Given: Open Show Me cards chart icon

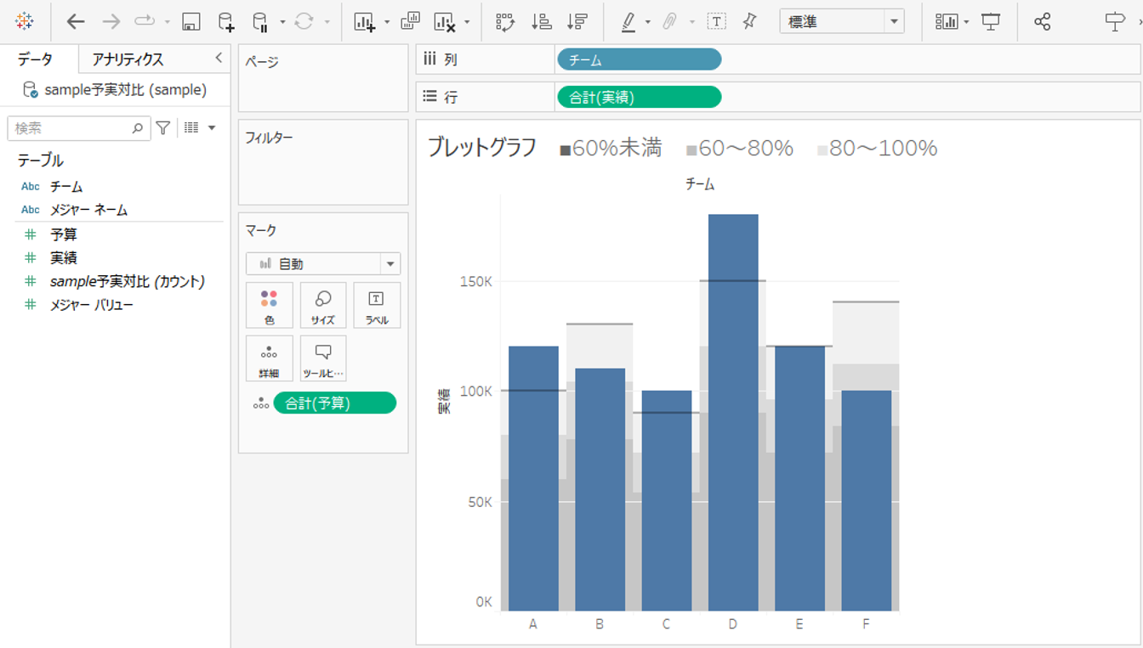Looking at the screenshot, I should 947,22.
